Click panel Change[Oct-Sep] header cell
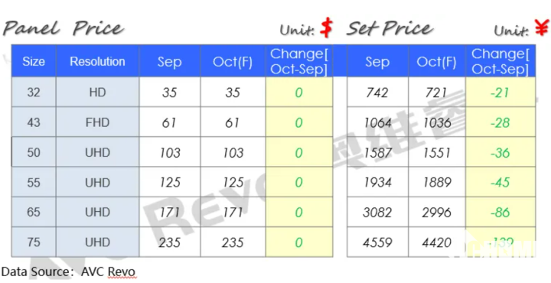The image size is (551, 283). [x=298, y=61]
